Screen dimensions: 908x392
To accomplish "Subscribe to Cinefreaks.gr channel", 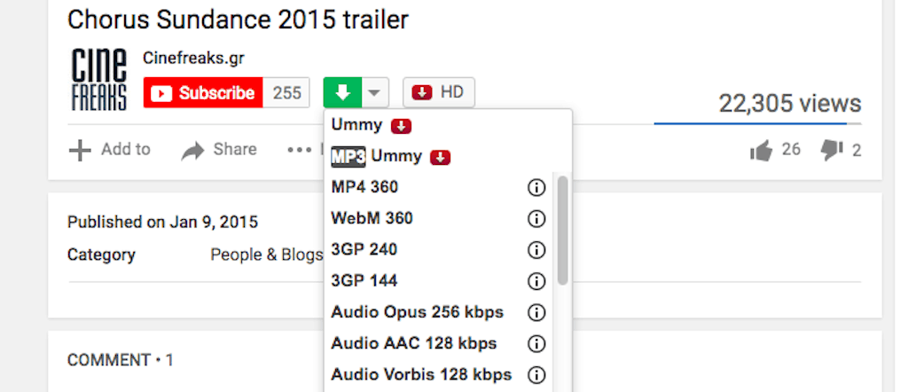I will click(x=203, y=92).
